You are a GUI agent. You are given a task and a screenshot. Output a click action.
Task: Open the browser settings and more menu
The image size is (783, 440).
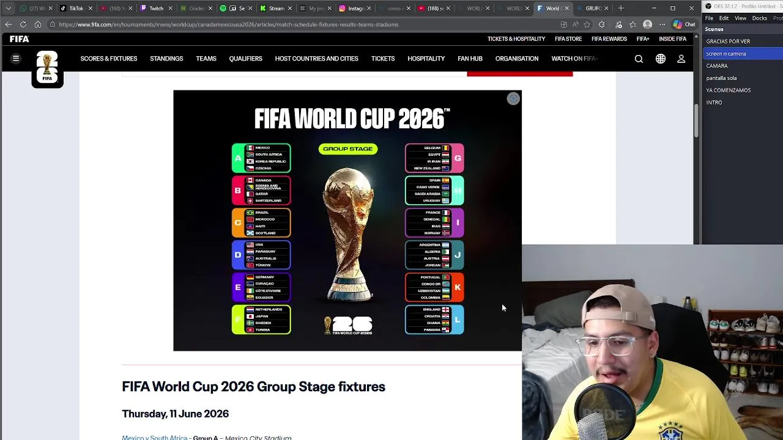pos(662,24)
